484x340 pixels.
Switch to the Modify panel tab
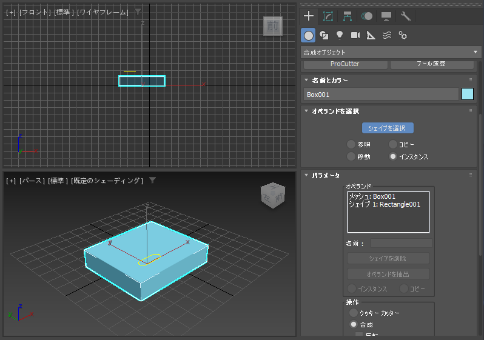pos(328,16)
